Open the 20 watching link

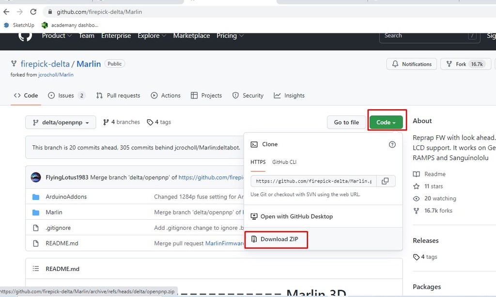tap(434, 198)
